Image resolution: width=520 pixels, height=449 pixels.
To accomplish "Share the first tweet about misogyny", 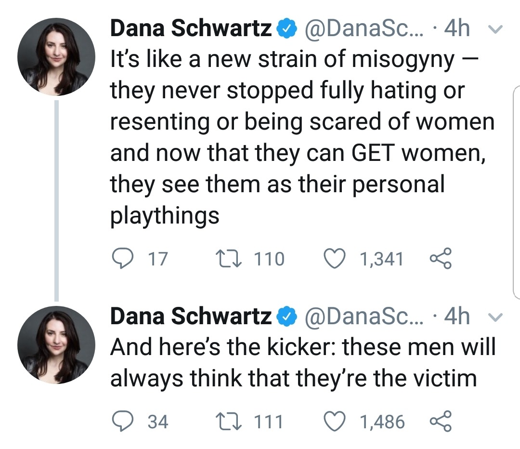I will pyautogui.click(x=441, y=259).
